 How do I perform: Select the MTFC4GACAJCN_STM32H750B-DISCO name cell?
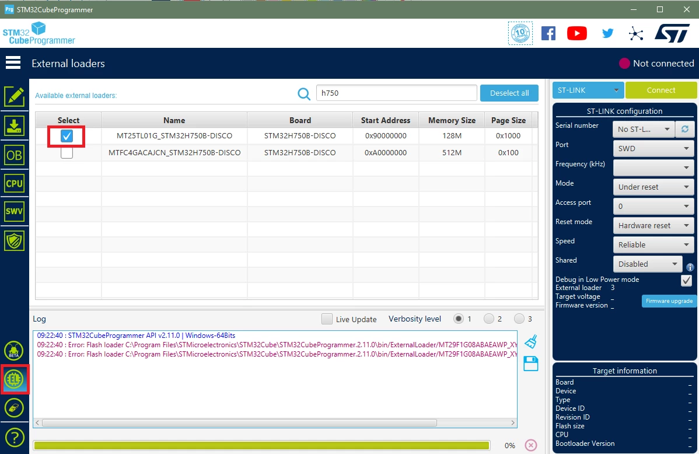click(174, 152)
